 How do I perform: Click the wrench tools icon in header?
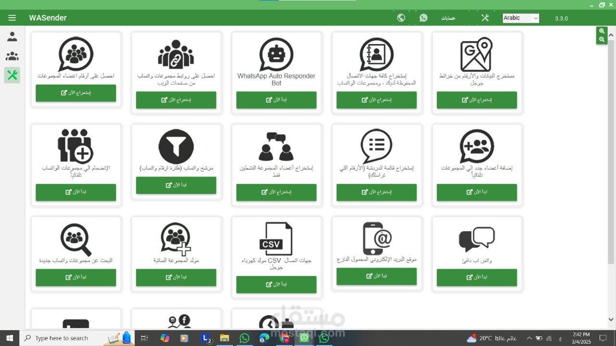coord(485,18)
